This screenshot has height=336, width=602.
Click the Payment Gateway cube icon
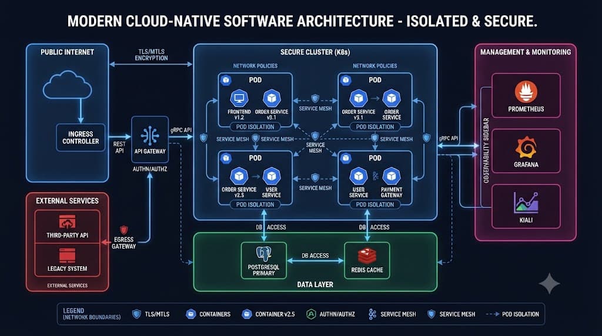tap(391, 176)
